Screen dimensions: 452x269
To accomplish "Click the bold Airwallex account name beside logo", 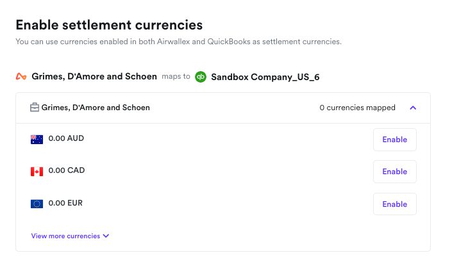I will click(94, 76).
